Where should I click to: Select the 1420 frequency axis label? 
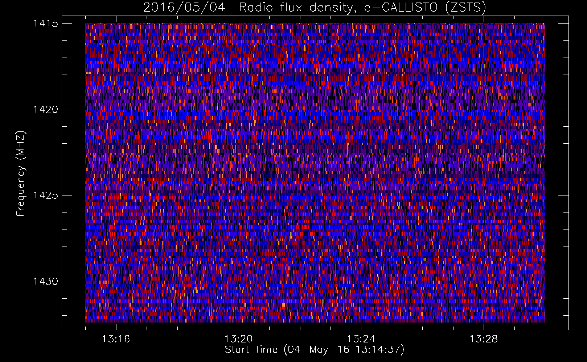point(45,109)
